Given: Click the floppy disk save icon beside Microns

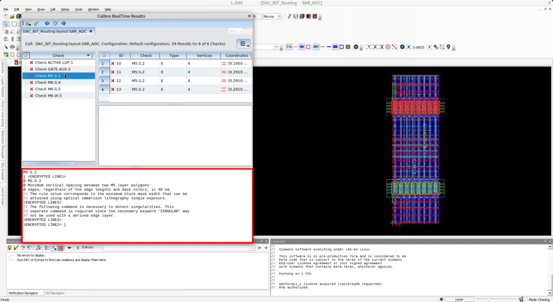Looking at the screenshot, I should coord(296,17).
